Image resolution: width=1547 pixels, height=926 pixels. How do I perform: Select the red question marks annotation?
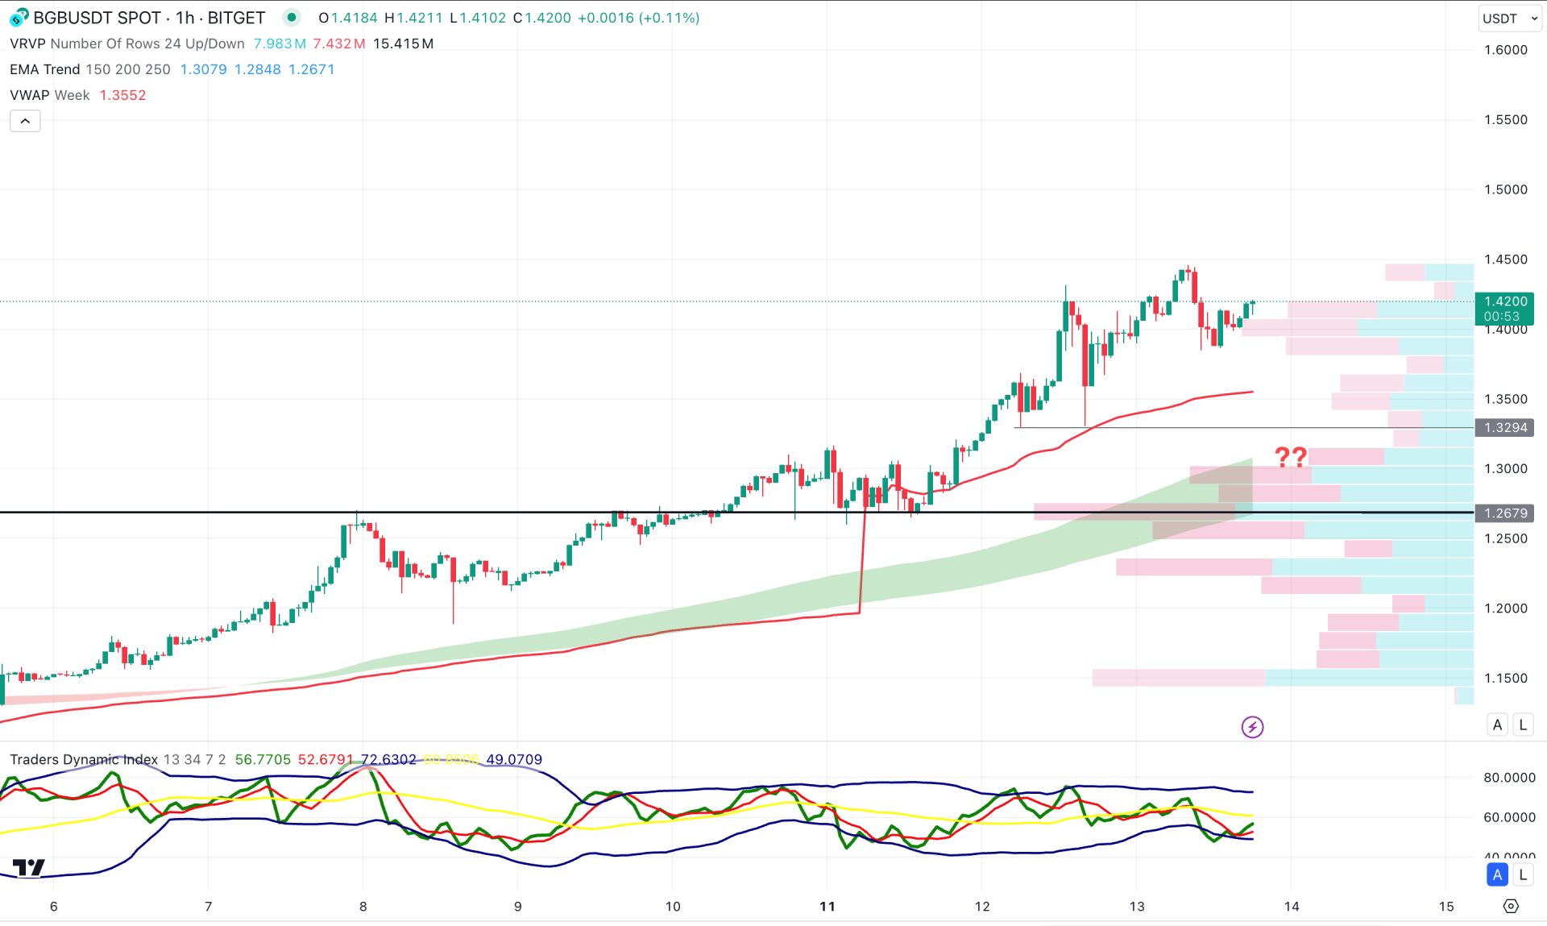click(x=1291, y=458)
